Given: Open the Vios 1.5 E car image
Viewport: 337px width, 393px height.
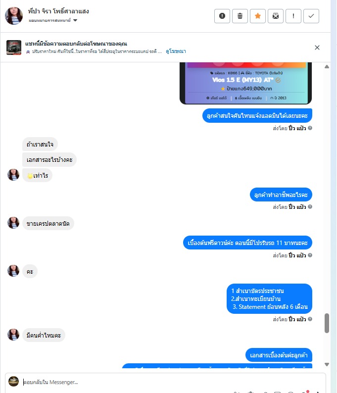Looking at the screenshot, I should point(245,83).
